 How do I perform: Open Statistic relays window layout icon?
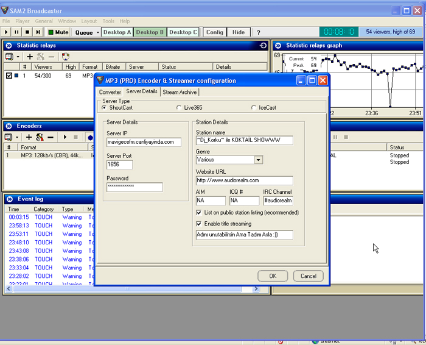point(9,57)
